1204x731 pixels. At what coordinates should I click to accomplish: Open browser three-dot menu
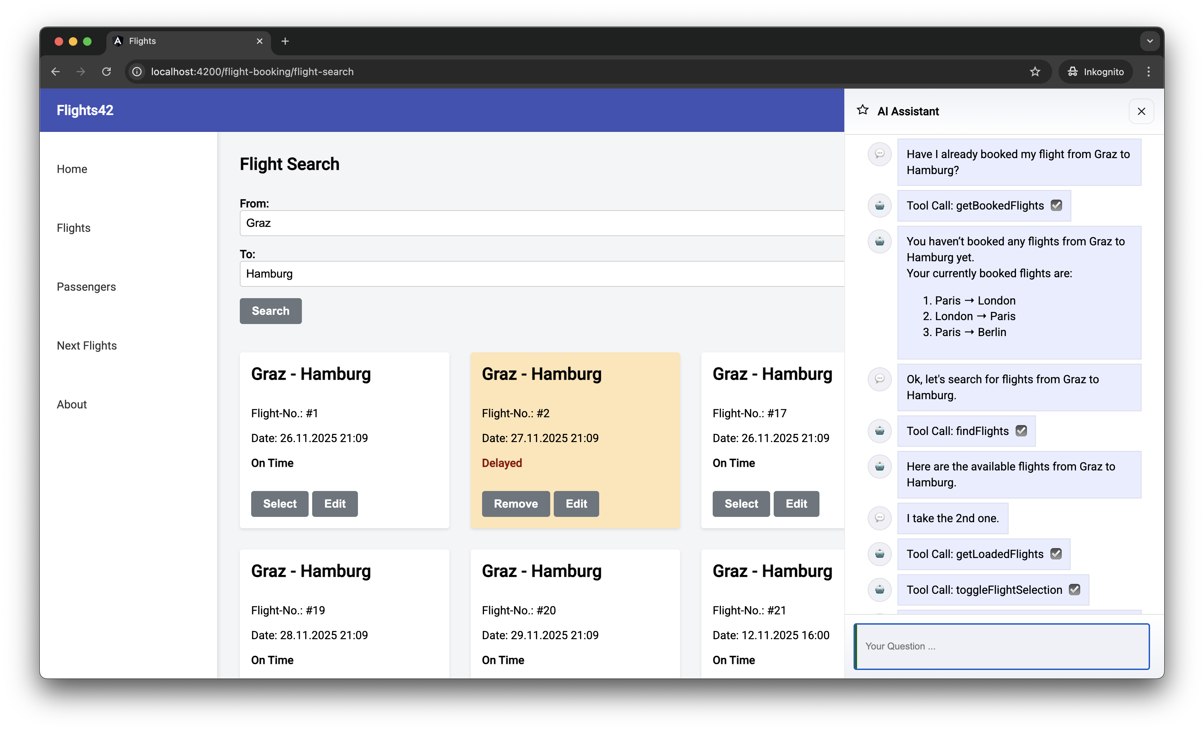pyautogui.click(x=1148, y=72)
